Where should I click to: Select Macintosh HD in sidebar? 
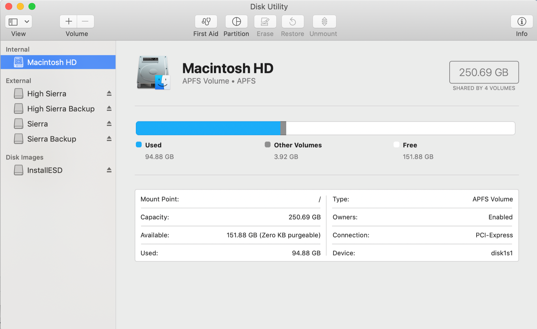point(52,62)
